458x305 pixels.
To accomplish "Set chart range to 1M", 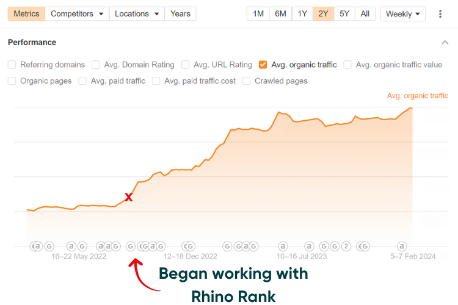I will click(x=258, y=13).
